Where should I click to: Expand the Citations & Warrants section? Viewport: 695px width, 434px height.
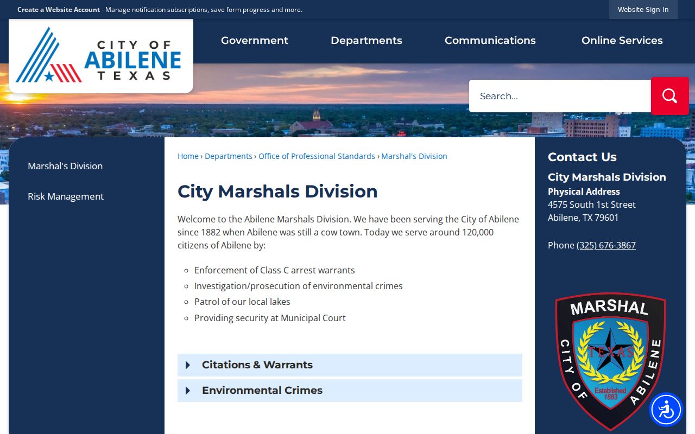(x=350, y=365)
